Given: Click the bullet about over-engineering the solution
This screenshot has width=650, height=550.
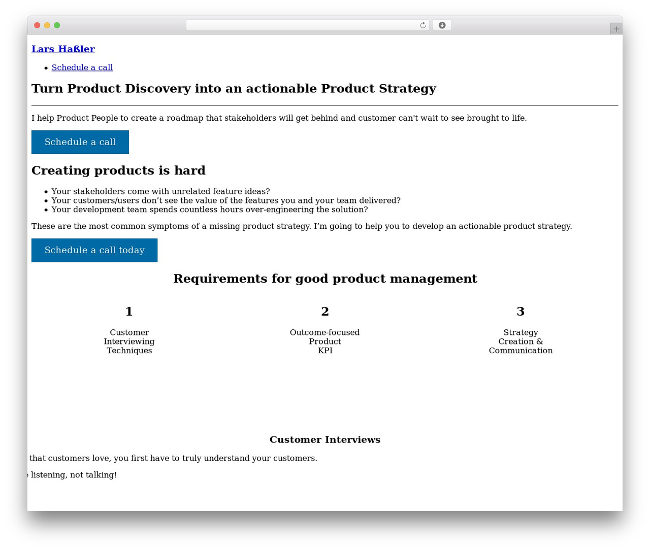Looking at the screenshot, I should (210, 210).
